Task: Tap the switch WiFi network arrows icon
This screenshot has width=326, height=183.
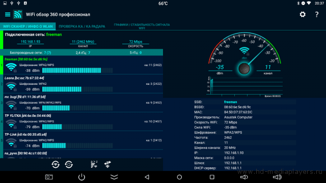Action: pos(107,165)
